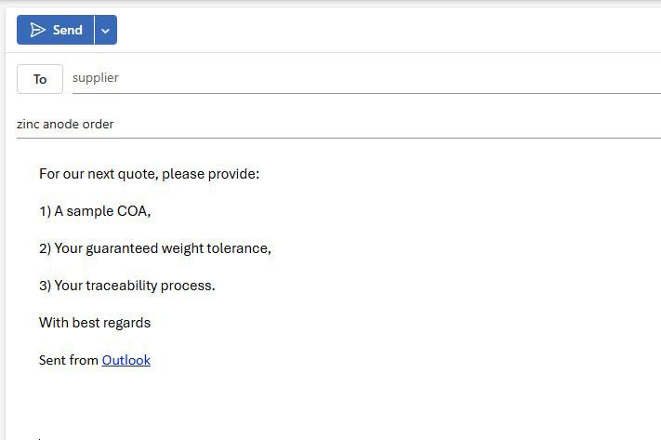Open the To recipients picker button

coord(40,79)
